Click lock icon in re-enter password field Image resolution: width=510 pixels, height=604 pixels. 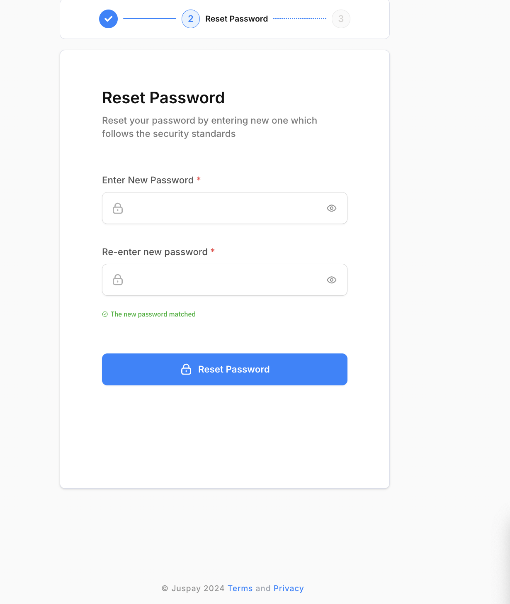[118, 280]
